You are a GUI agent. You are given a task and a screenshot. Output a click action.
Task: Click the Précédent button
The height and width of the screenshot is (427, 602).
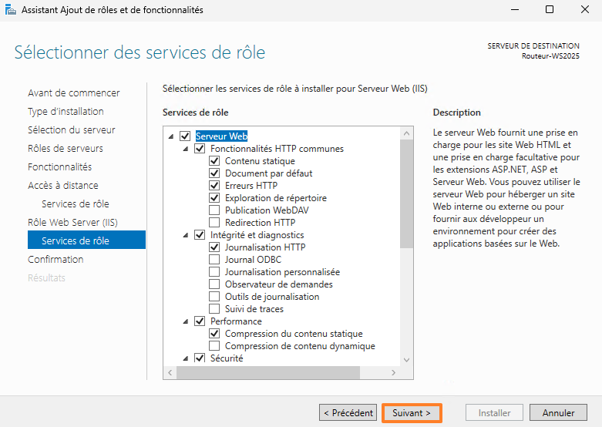pyautogui.click(x=348, y=413)
